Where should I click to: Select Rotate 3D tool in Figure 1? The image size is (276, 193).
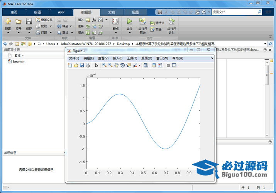[122, 65]
